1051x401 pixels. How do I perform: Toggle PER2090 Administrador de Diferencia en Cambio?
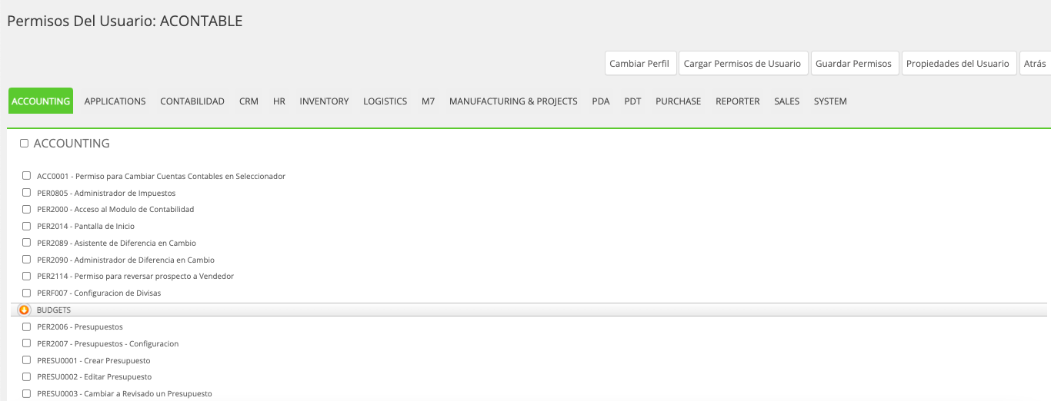27,260
